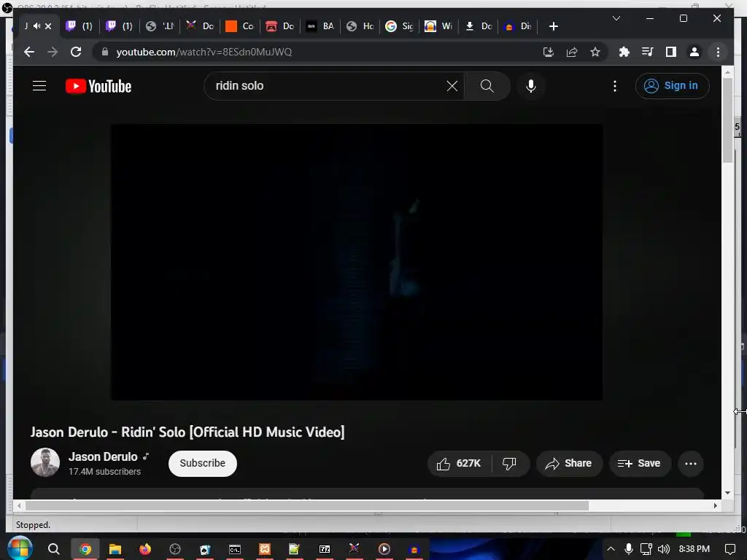Show hidden system tray icons
Viewport: 747px width, 560px height.
click(611, 549)
